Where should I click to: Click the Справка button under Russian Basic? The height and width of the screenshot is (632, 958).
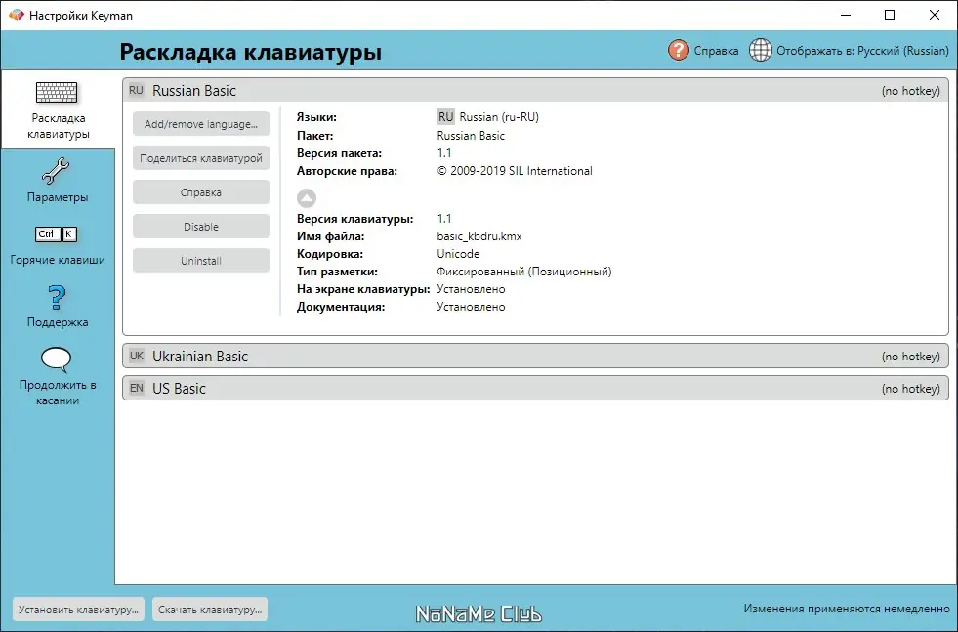click(x=201, y=192)
